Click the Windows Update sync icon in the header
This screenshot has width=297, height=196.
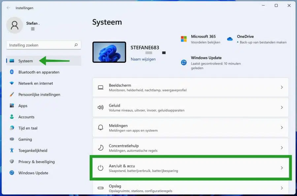[184, 62]
